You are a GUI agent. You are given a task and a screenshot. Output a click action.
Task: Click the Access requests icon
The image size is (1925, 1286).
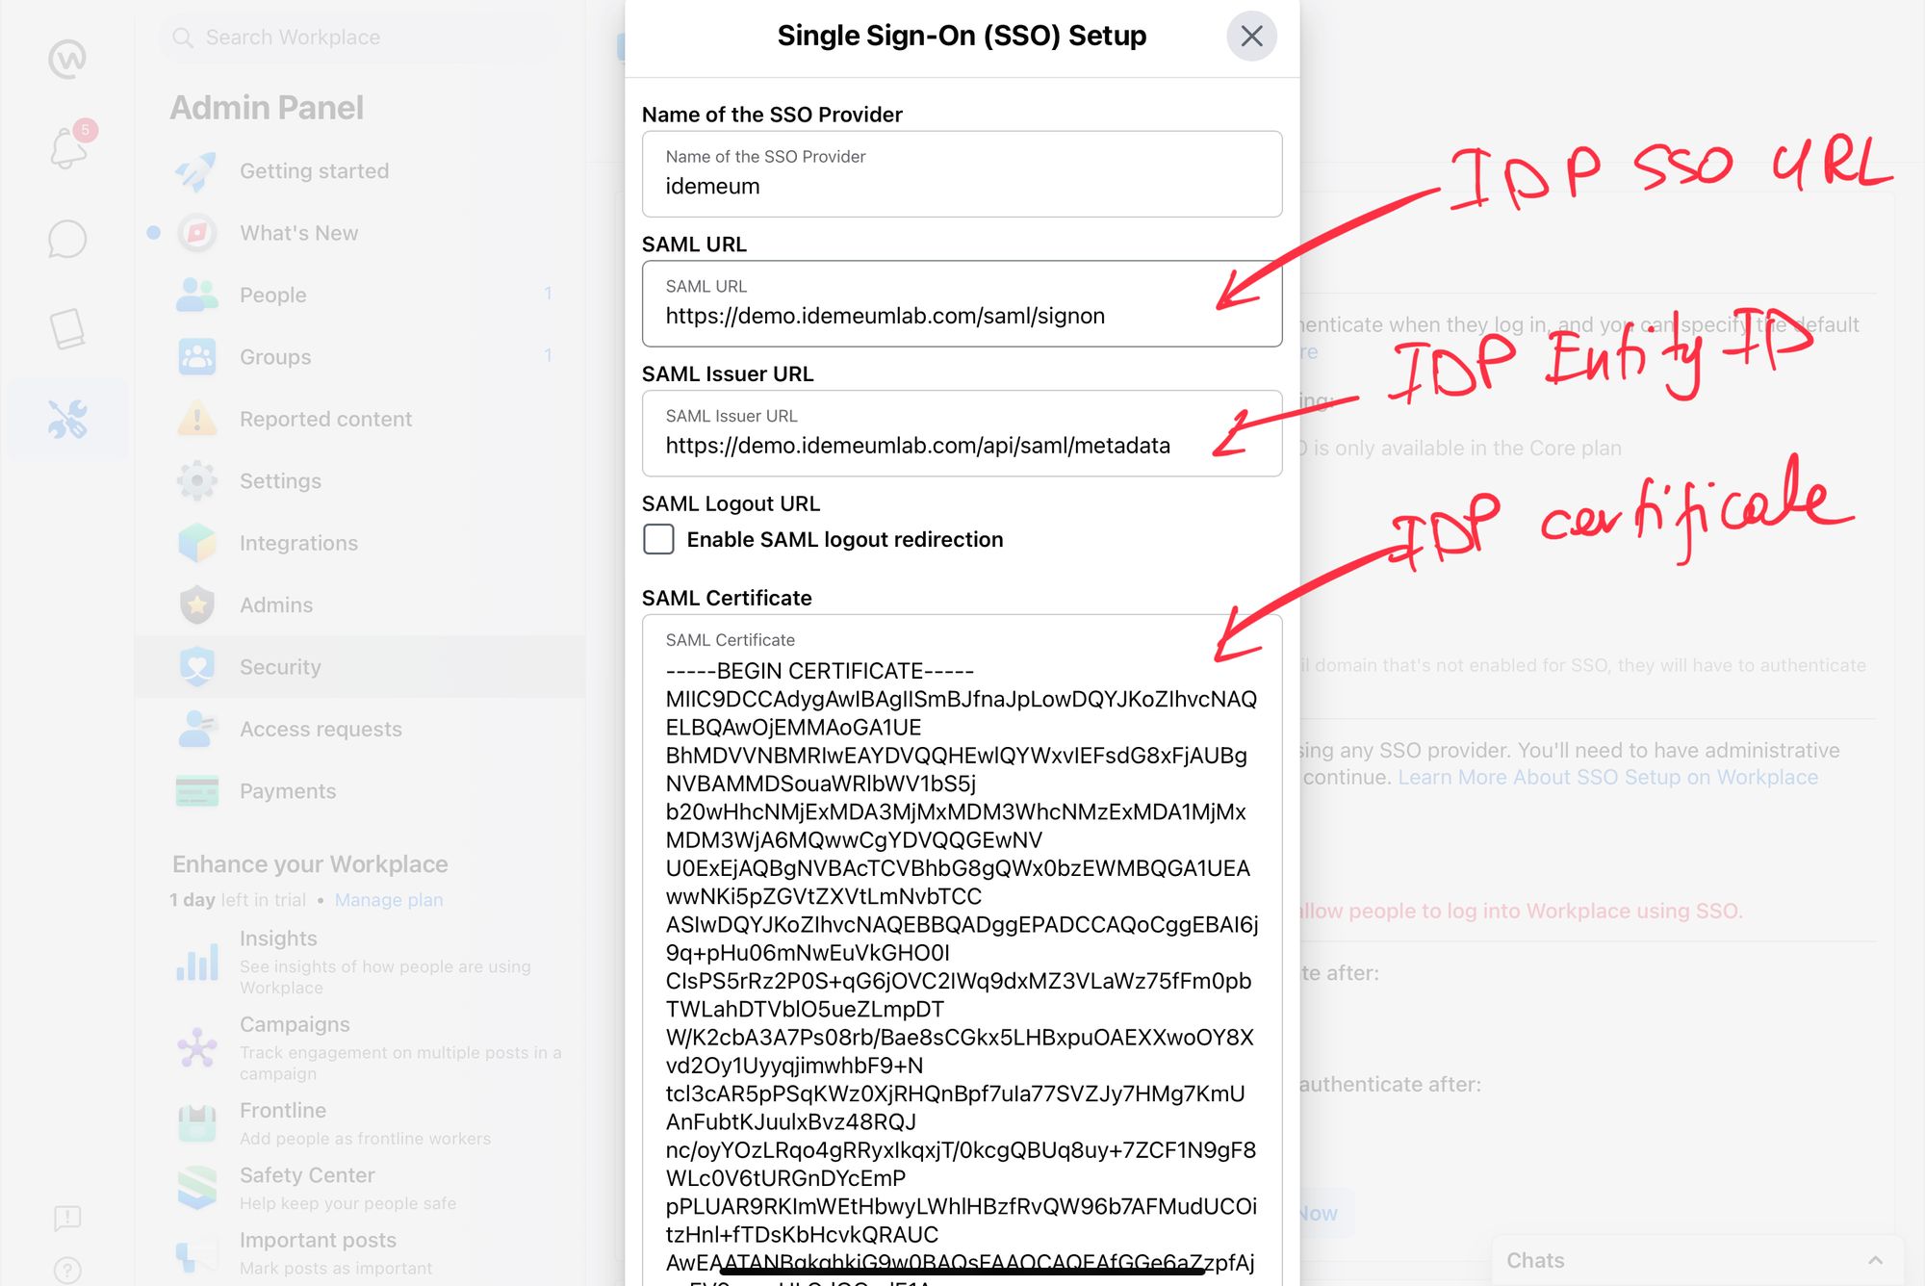(197, 730)
